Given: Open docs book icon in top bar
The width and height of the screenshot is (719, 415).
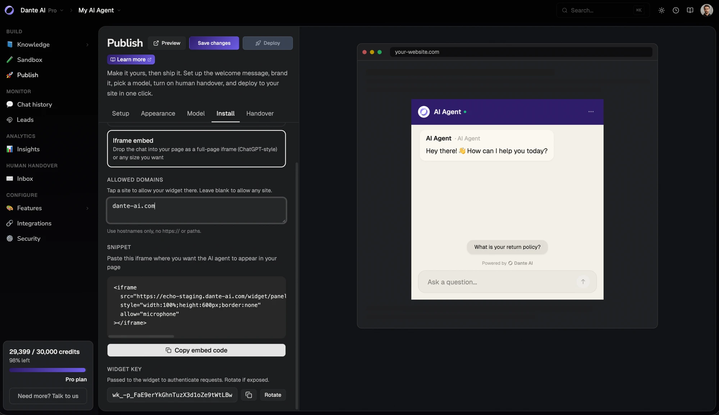Looking at the screenshot, I should pyautogui.click(x=690, y=10).
